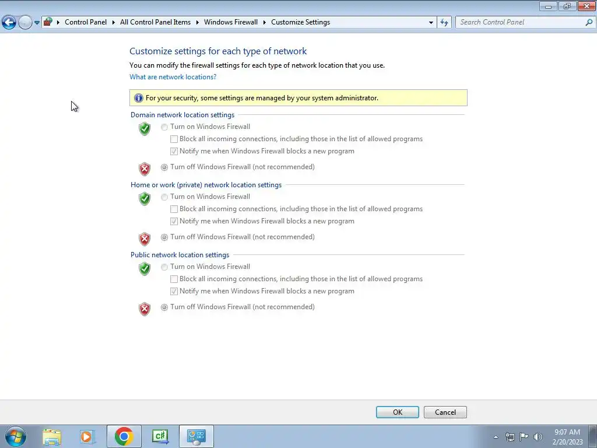Click the network tray icon
The image size is (597, 448).
click(510, 437)
